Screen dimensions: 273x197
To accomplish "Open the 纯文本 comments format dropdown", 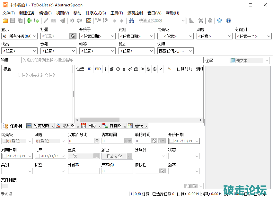I will (x=267, y=61).
